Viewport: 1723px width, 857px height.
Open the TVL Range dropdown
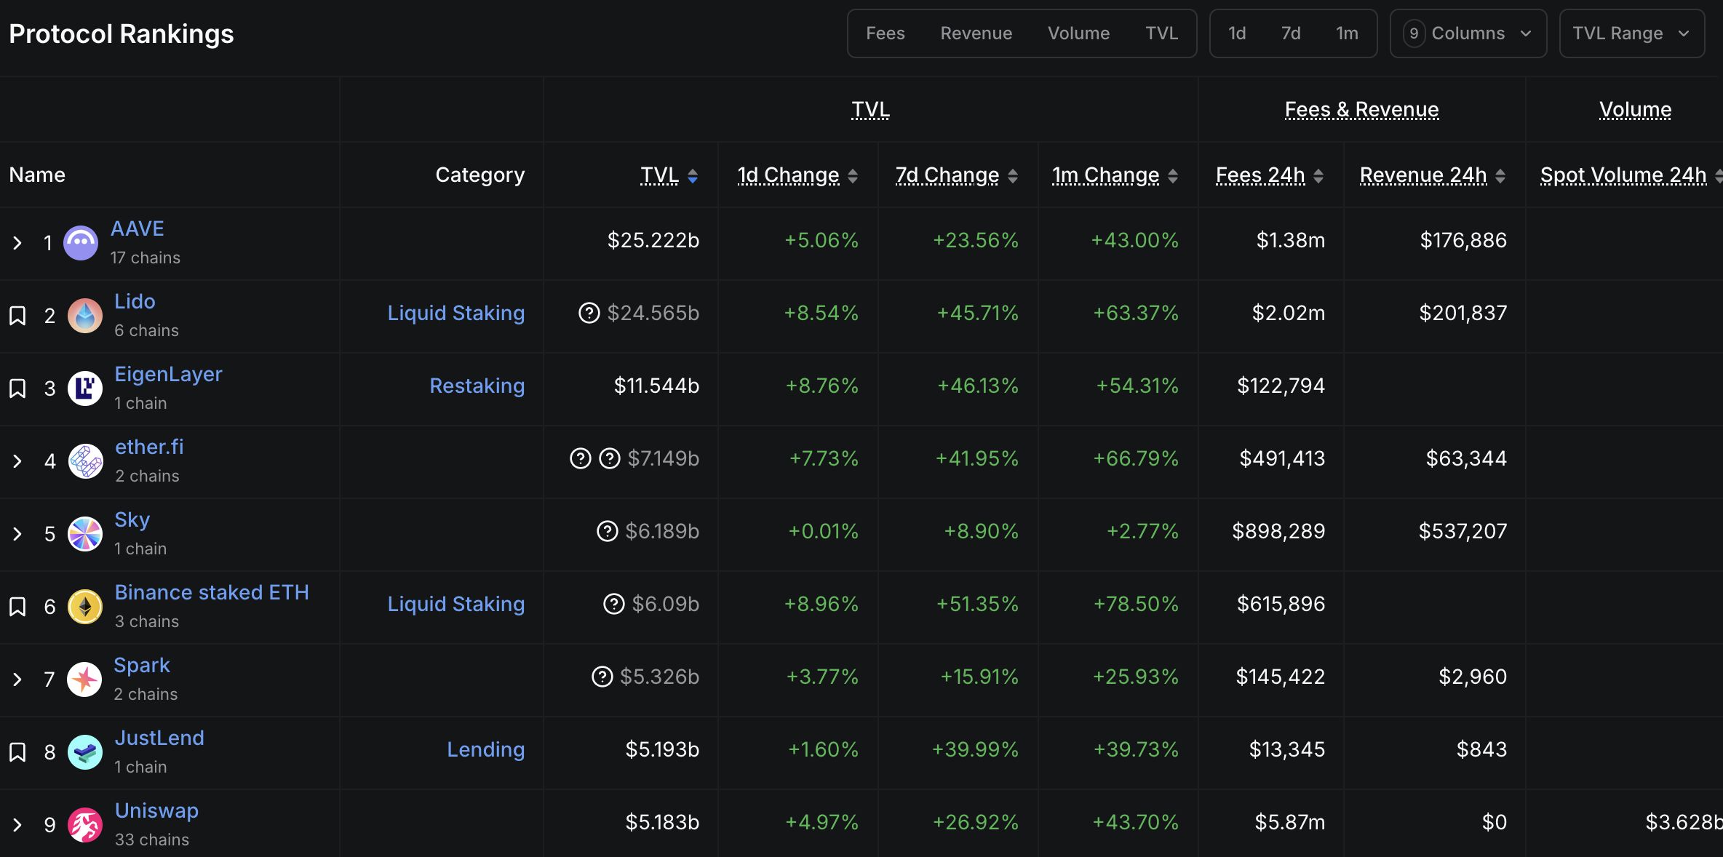1631,33
